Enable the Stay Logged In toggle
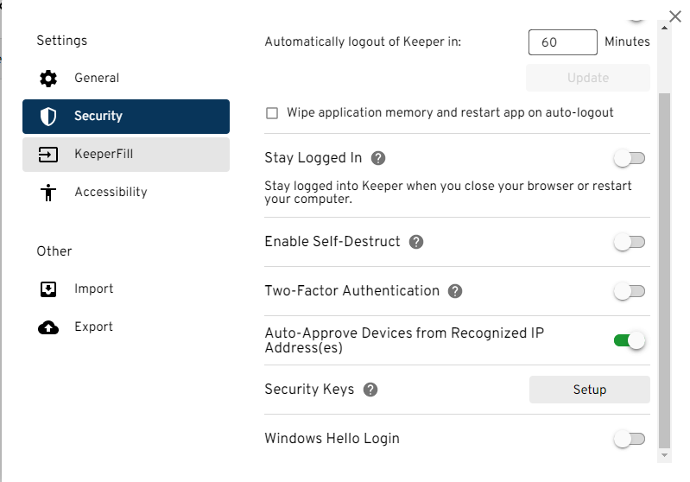 630,158
